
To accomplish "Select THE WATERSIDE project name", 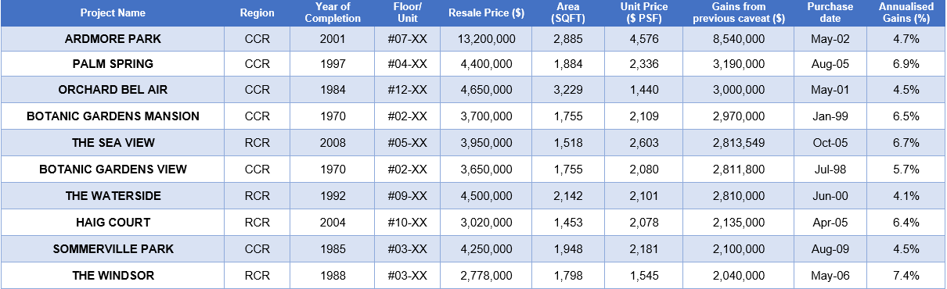I will (x=113, y=196).
